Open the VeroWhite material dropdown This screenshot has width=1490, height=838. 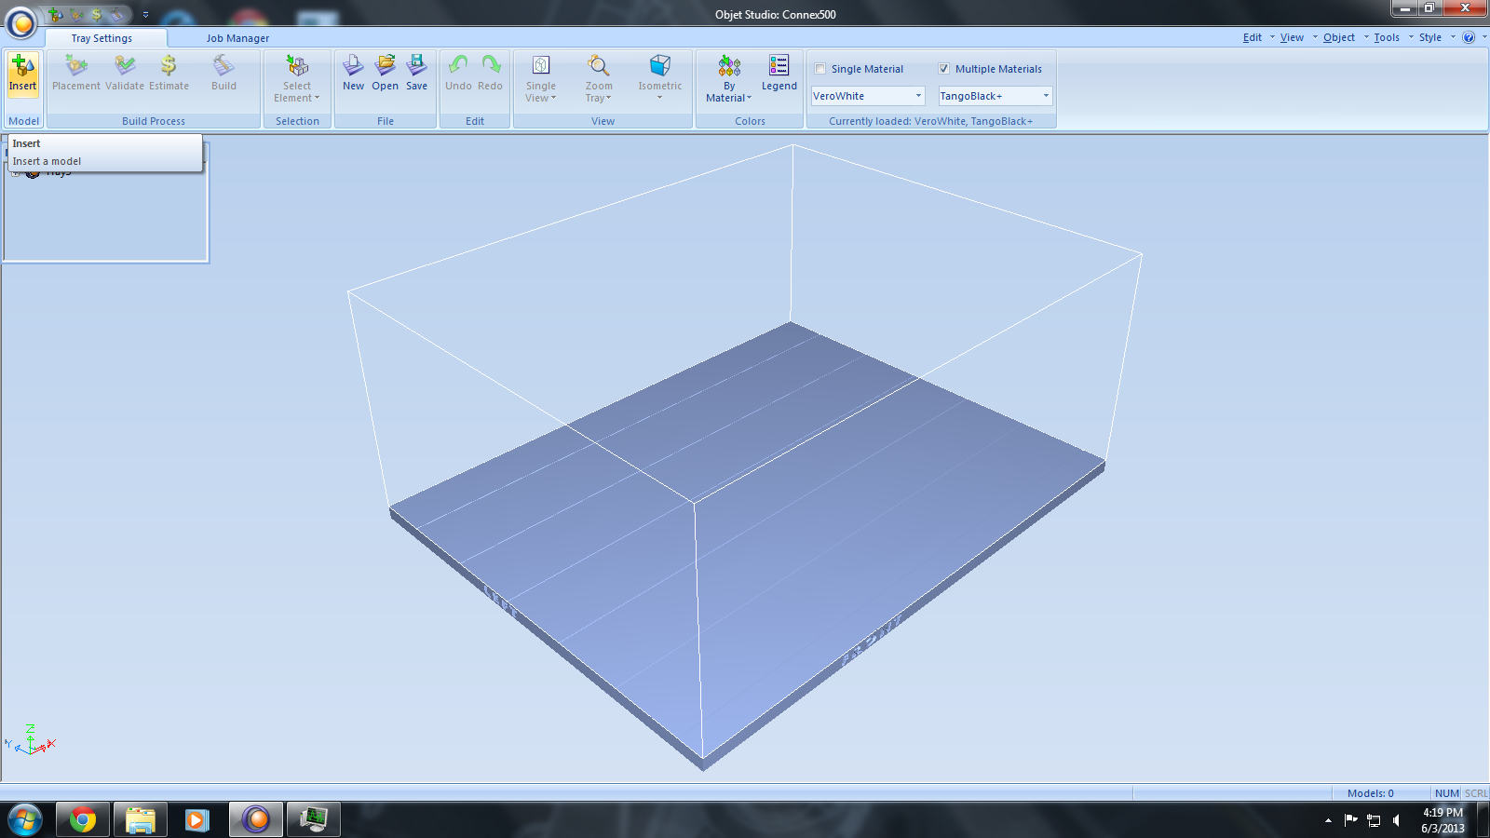(x=918, y=95)
